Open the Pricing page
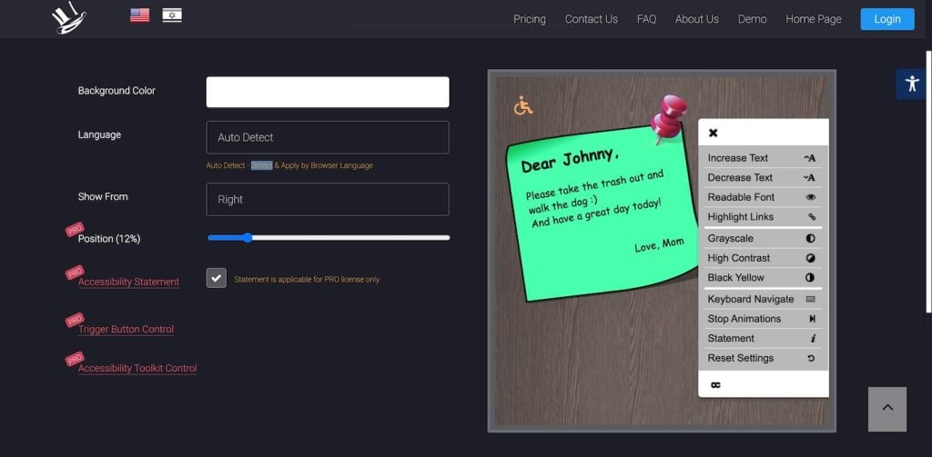Viewport: 932px width, 457px height. tap(530, 19)
